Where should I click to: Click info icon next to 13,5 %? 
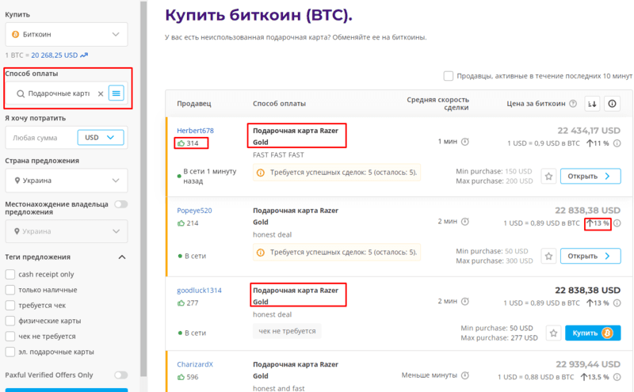[x=617, y=377]
